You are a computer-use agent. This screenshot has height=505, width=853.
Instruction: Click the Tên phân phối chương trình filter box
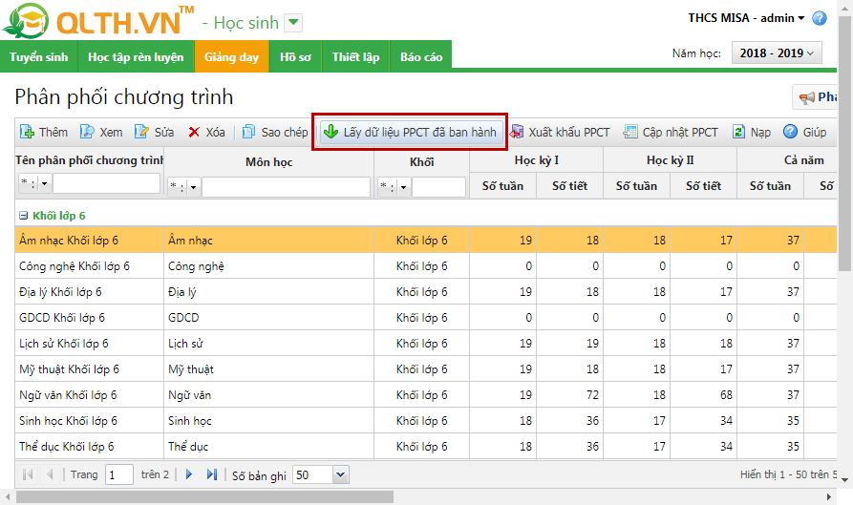(x=107, y=183)
